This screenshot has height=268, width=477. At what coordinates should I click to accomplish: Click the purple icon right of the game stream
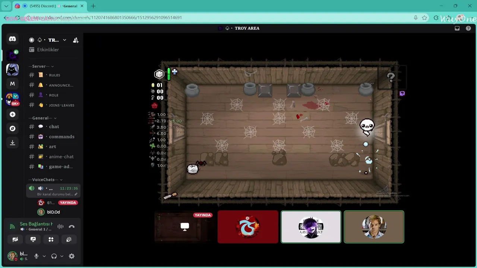pyautogui.click(x=402, y=93)
